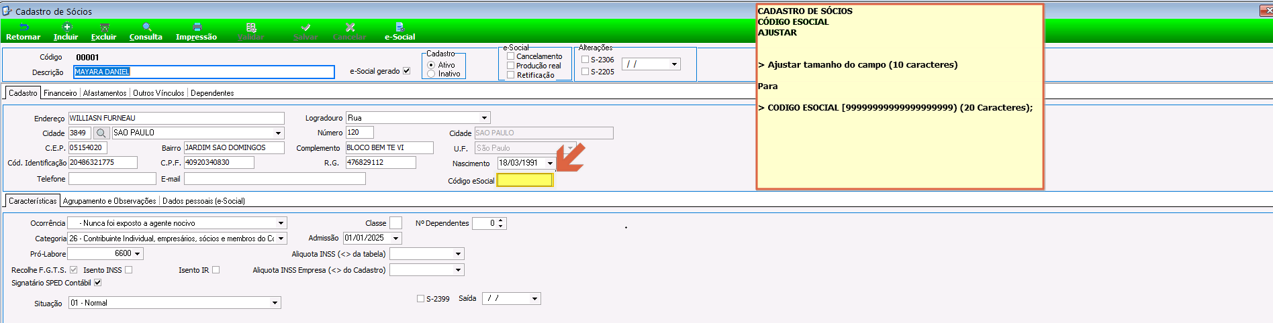This screenshot has width=1273, height=323.
Task: Close the Cadastro de Sócios window
Action: coord(1266,11)
